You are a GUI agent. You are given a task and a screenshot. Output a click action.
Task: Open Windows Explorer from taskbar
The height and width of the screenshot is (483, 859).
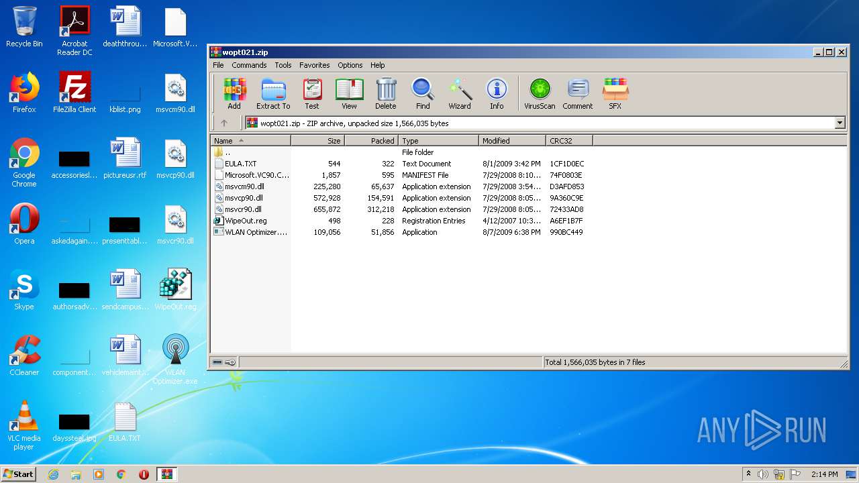coord(76,474)
